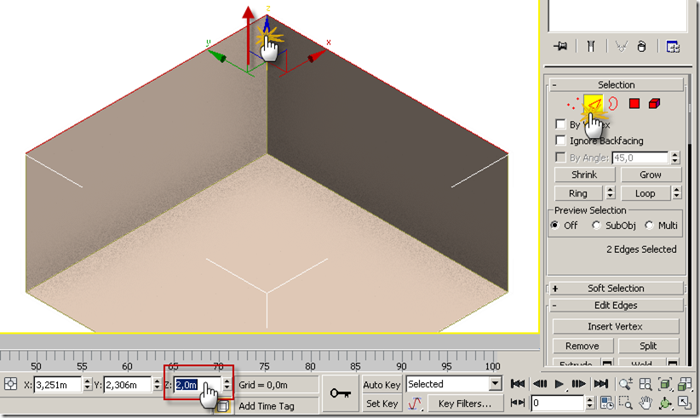Select Off preview selection radio
Screen dimensions: 700x418
pos(555,226)
